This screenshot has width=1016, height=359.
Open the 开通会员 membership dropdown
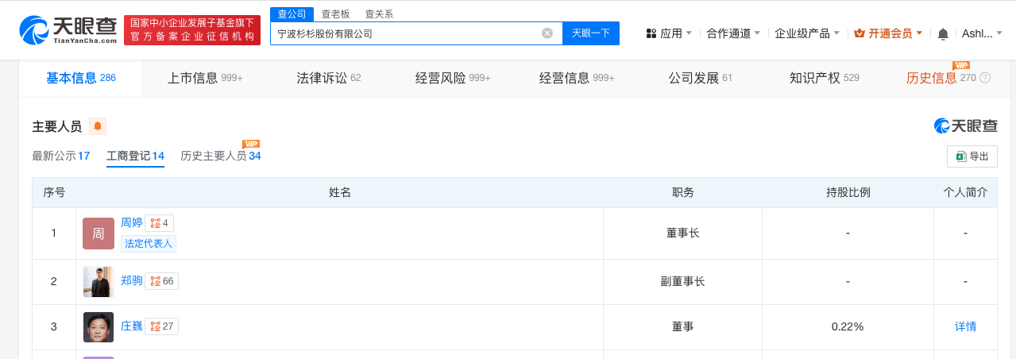point(888,33)
